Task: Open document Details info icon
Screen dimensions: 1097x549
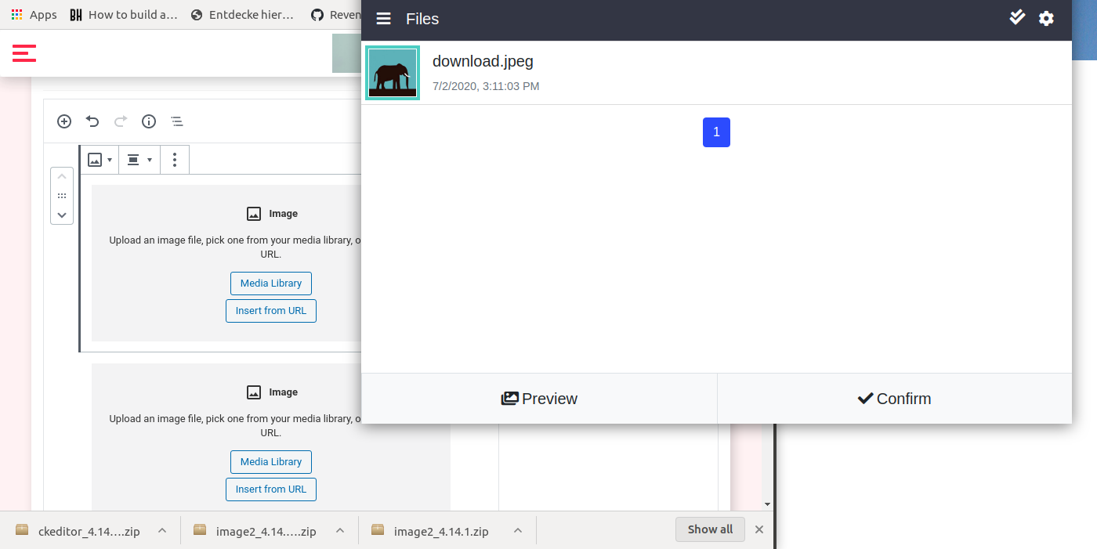Action: (x=148, y=121)
